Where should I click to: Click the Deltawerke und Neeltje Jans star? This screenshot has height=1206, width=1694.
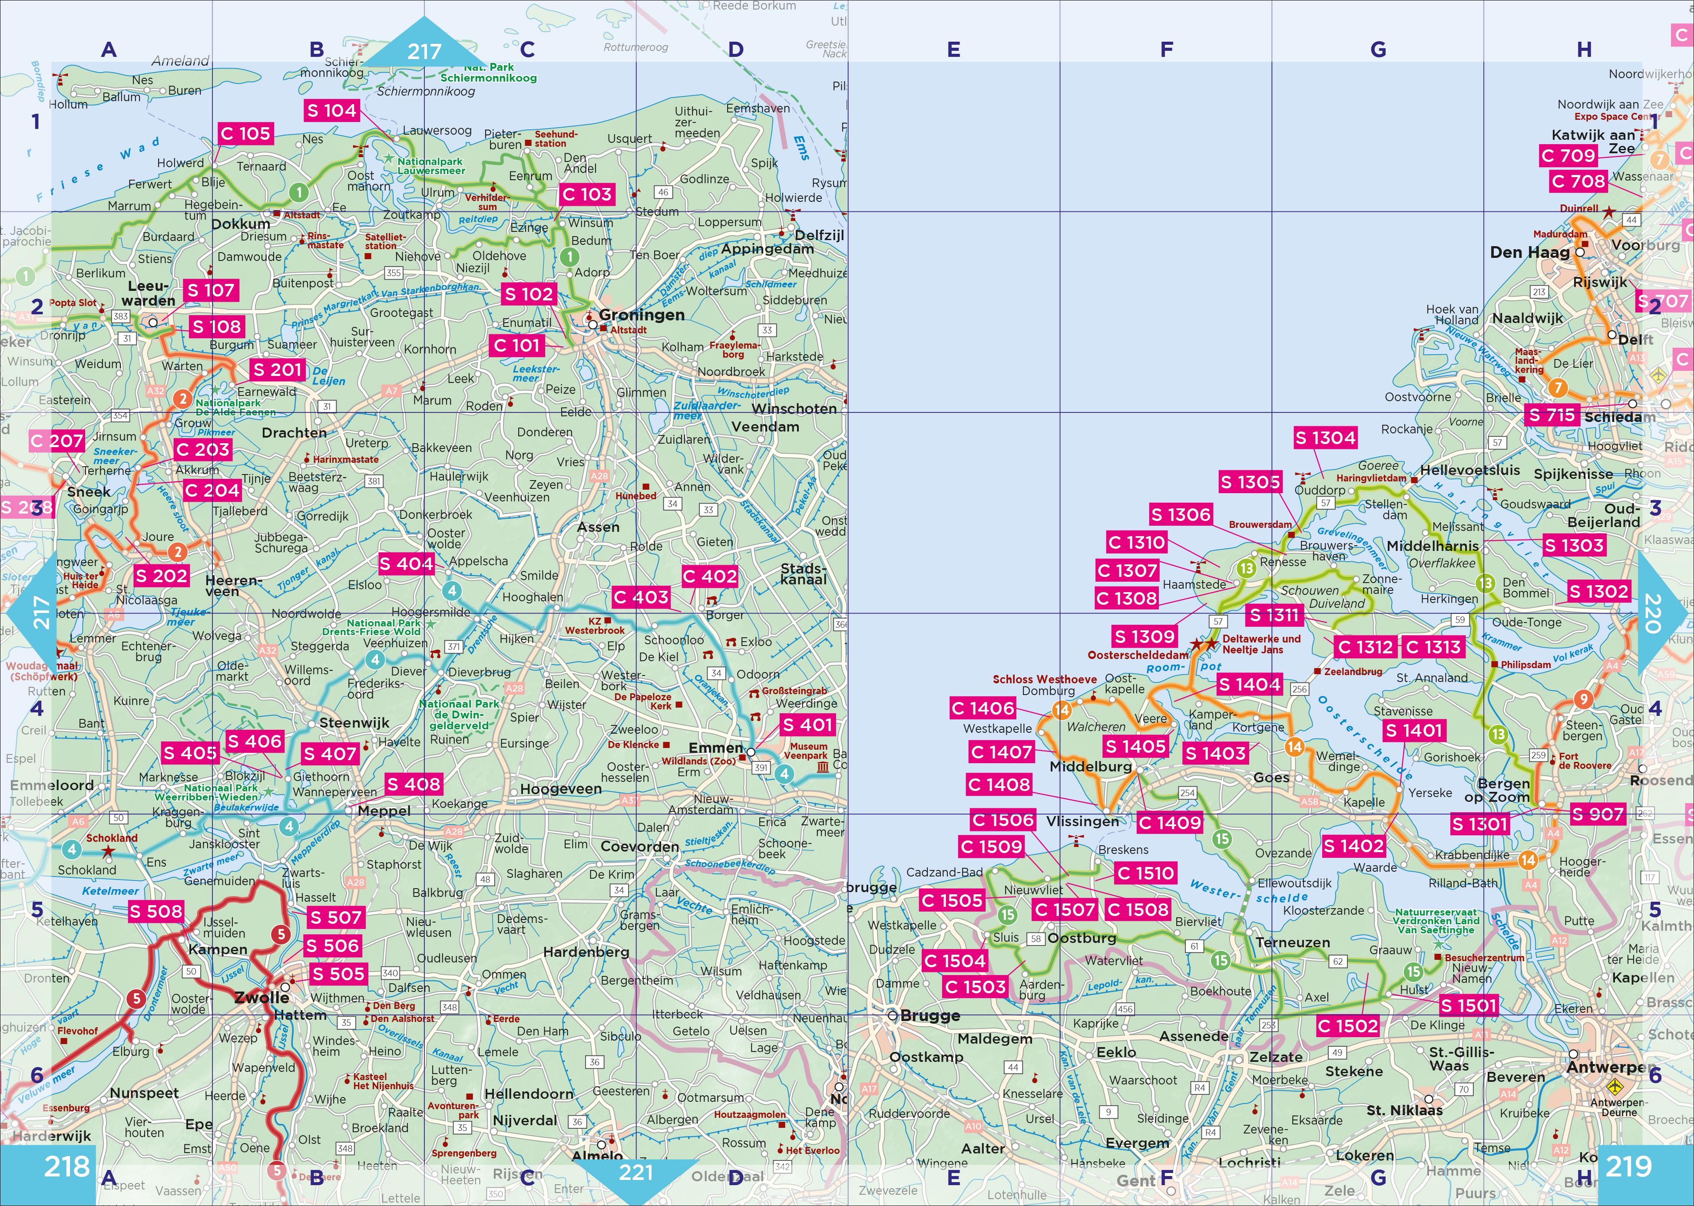(x=1212, y=643)
